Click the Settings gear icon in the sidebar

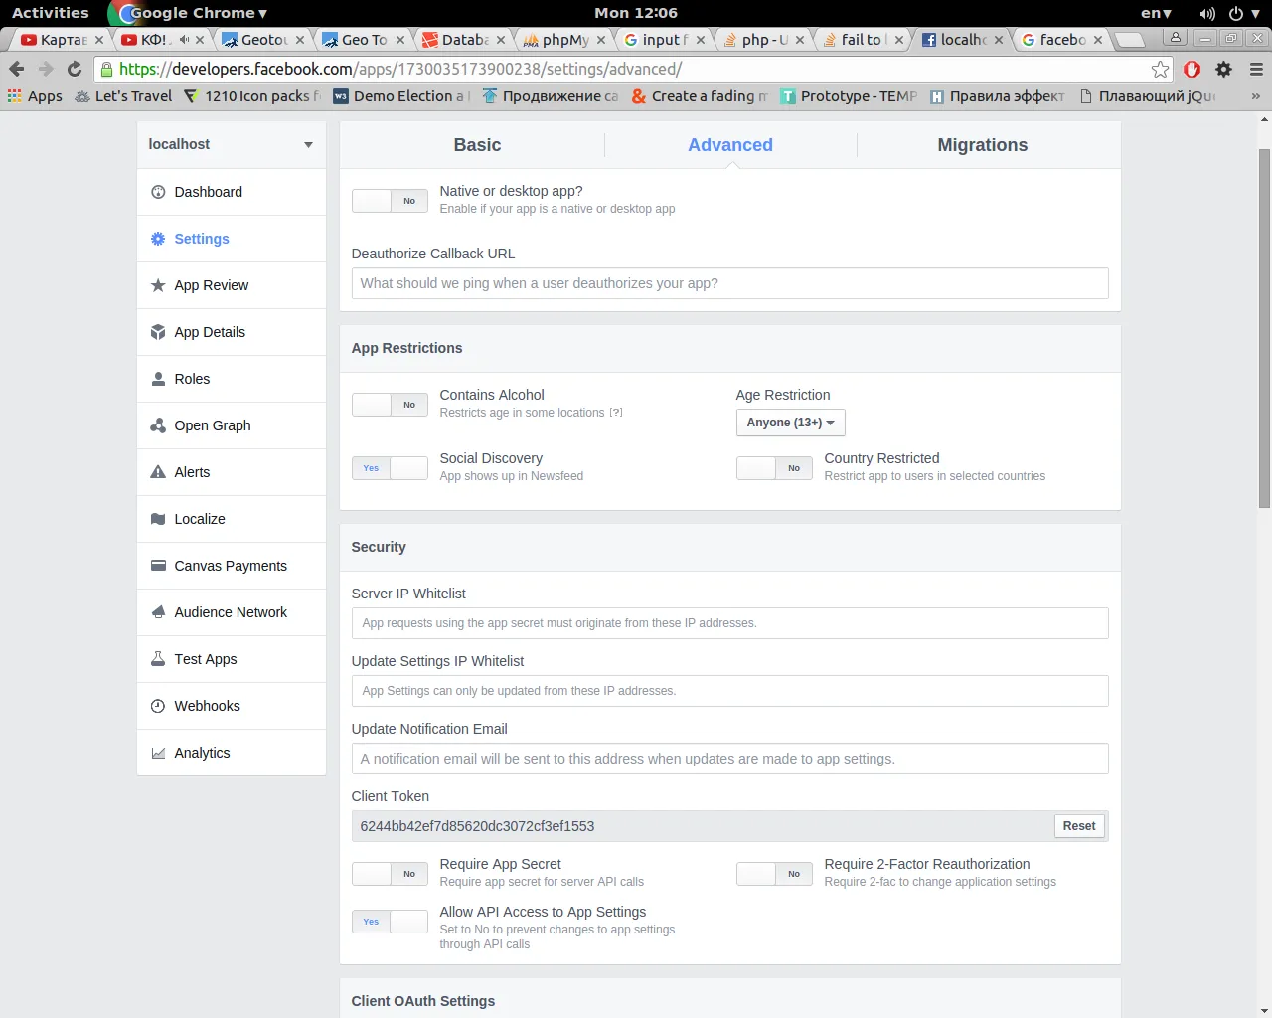158,239
